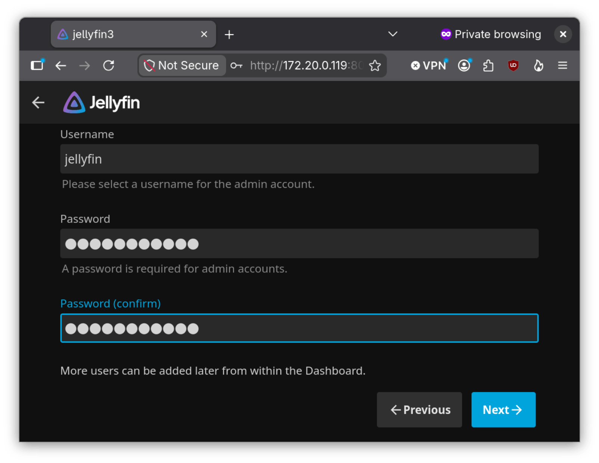Focus the Password (confirm) field
This screenshot has width=599, height=463.
point(299,328)
